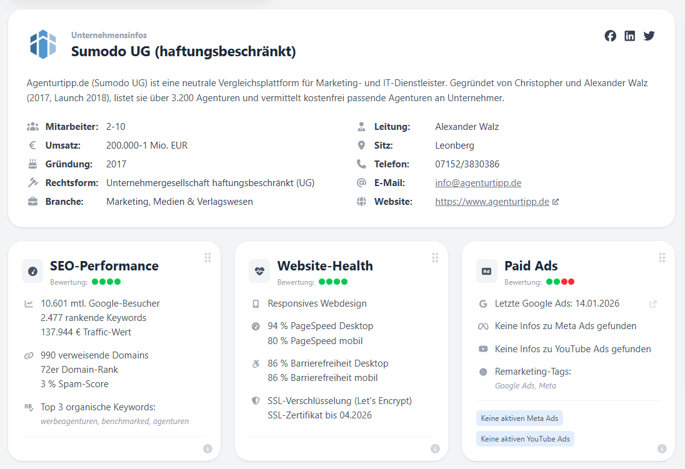Open external link for last Google Ads

click(653, 304)
